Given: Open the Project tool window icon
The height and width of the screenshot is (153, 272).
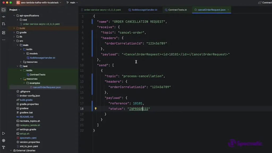Looking at the screenshot, I should [x=3, y=10].
